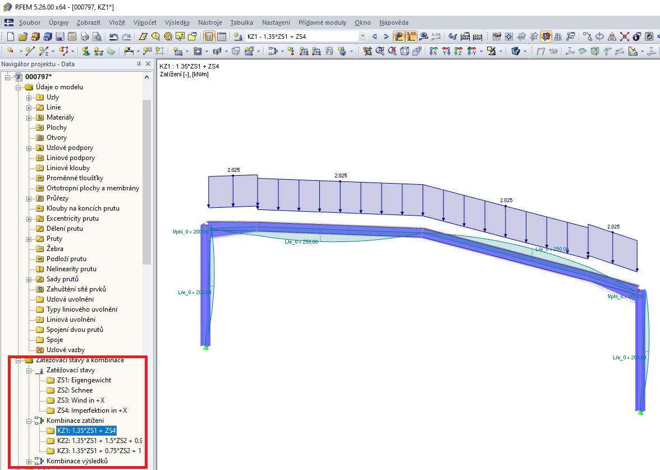
Task: Expand the Materiály tree node
Action: click(29, 117)
